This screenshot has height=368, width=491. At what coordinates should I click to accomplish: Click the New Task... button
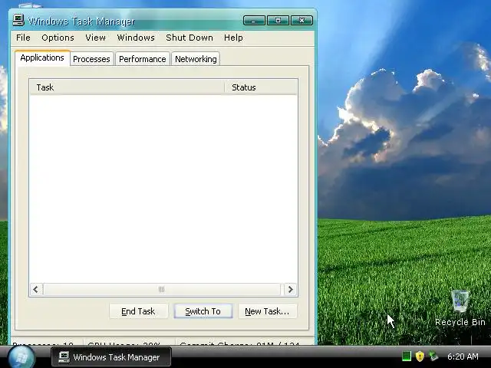click(267, 311)
